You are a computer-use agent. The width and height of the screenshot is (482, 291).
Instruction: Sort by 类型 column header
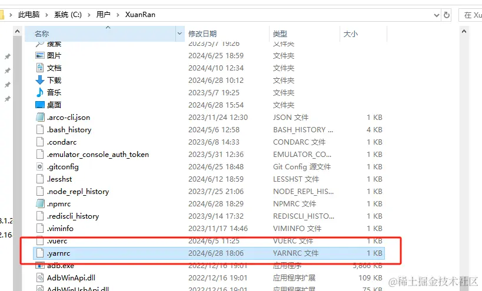pyautogui.click(x=305, y=34)
